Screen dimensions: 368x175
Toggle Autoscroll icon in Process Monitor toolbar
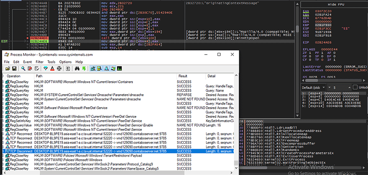click(30, 69)
